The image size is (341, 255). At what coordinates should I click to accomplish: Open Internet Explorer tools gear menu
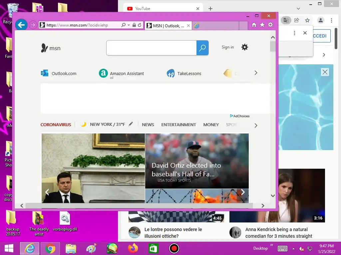pos(270,25)
